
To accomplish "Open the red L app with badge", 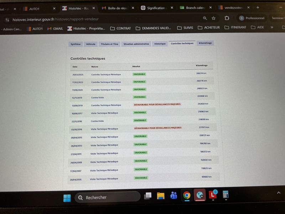I will click(x=213, y=195).
